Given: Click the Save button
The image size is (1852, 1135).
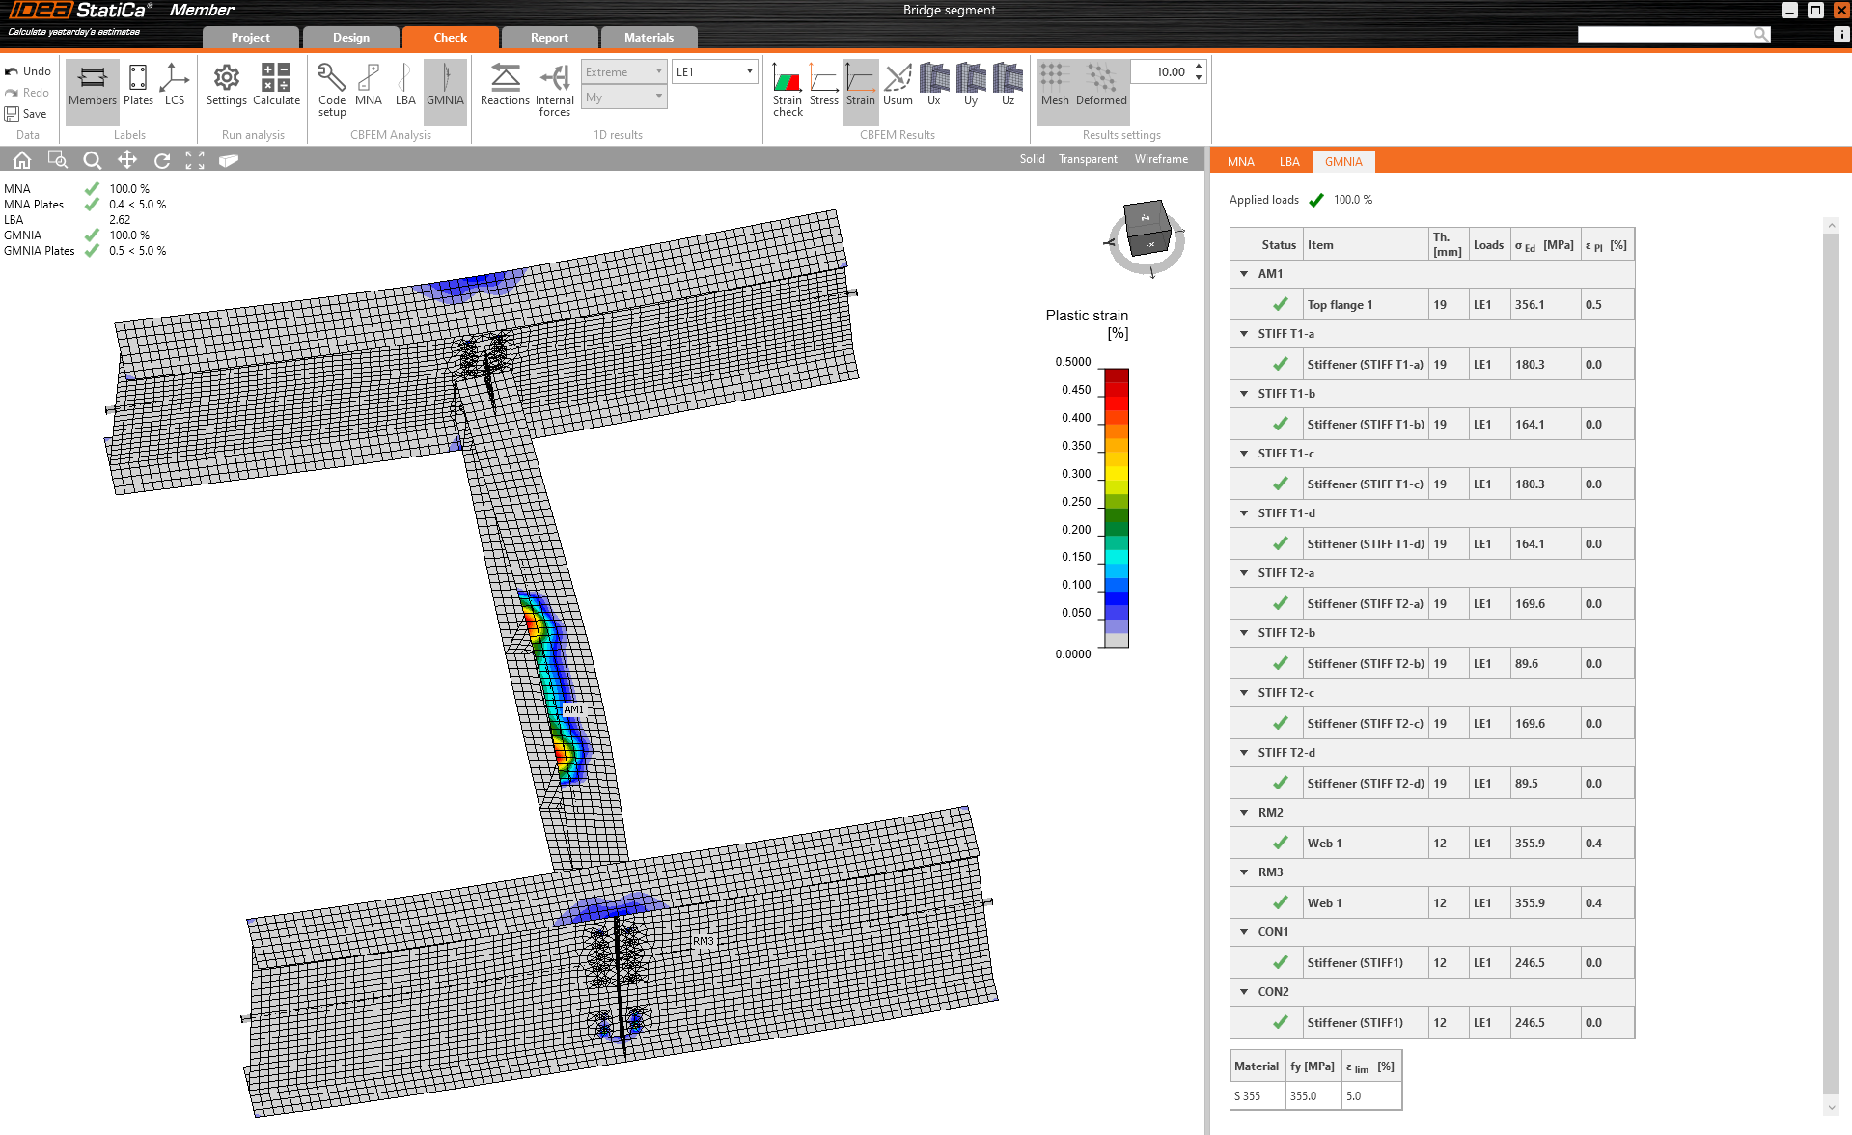Looking at the screenshot, I should [26, 114].
